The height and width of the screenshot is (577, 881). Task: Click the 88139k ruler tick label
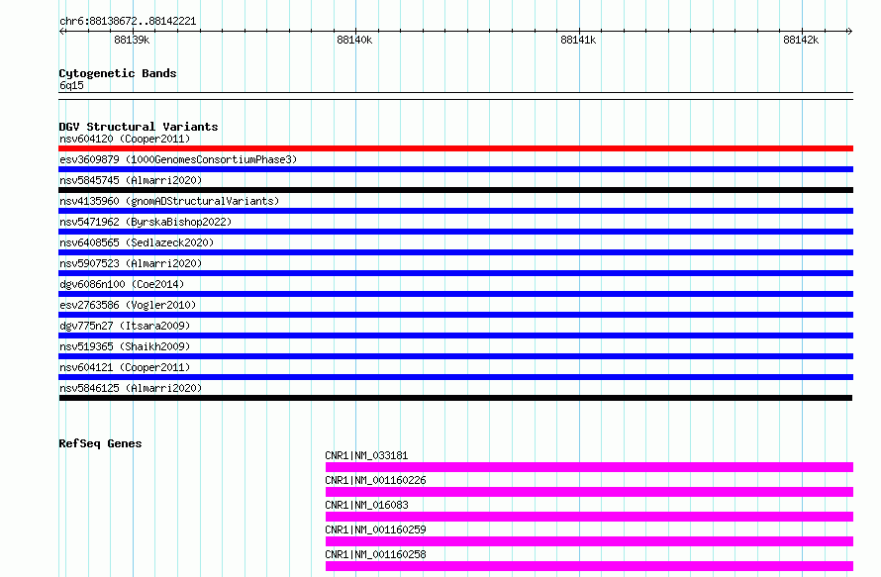point(132,40)
